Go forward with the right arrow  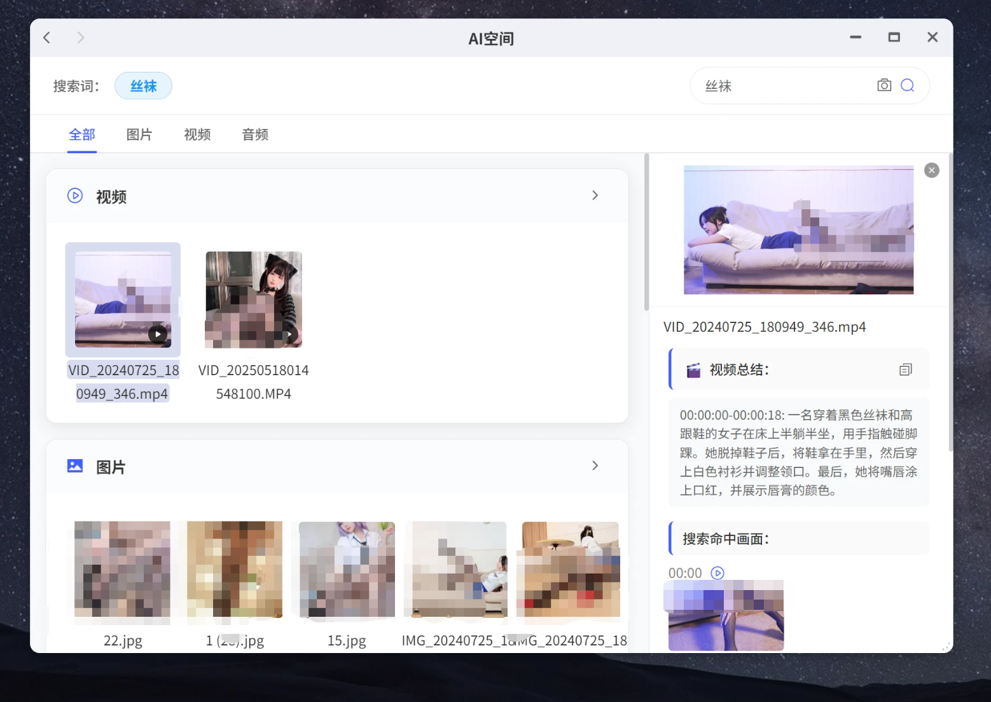click(x=81, y=38)
